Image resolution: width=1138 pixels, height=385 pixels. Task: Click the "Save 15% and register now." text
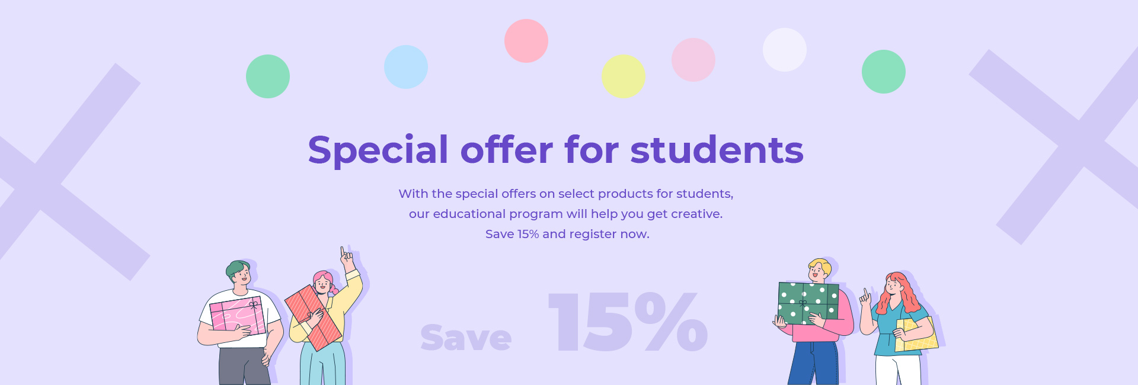click(x=567, y=234)
